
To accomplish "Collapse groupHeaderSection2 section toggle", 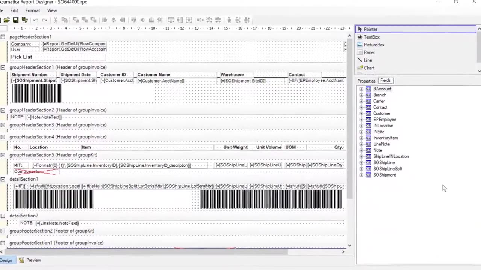I will click(x=3, y=110).
